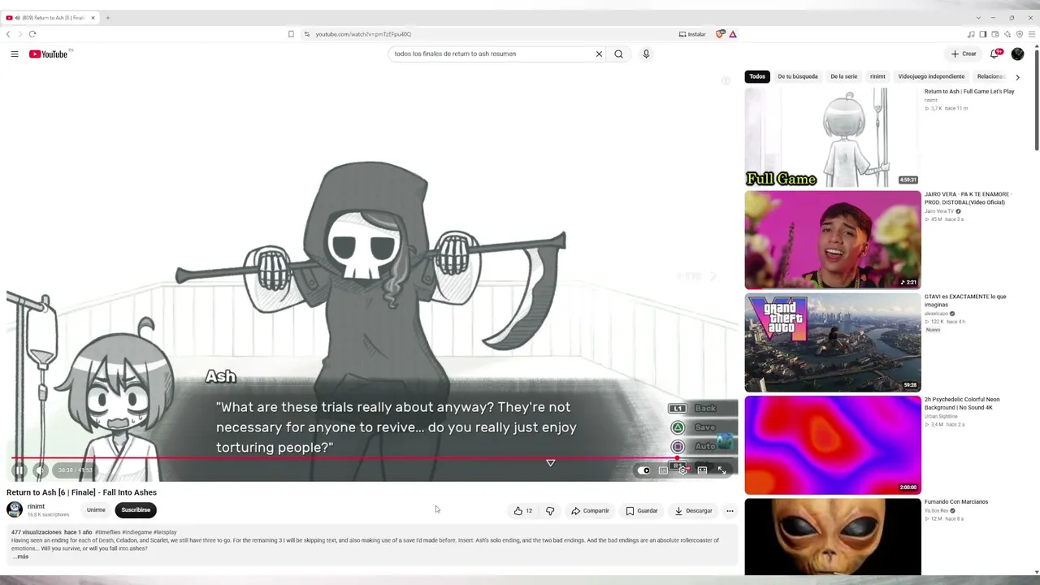Toggle the autoplay switch in the player
This screenshot has width=1040, height=585.
(x=644, y=470)
